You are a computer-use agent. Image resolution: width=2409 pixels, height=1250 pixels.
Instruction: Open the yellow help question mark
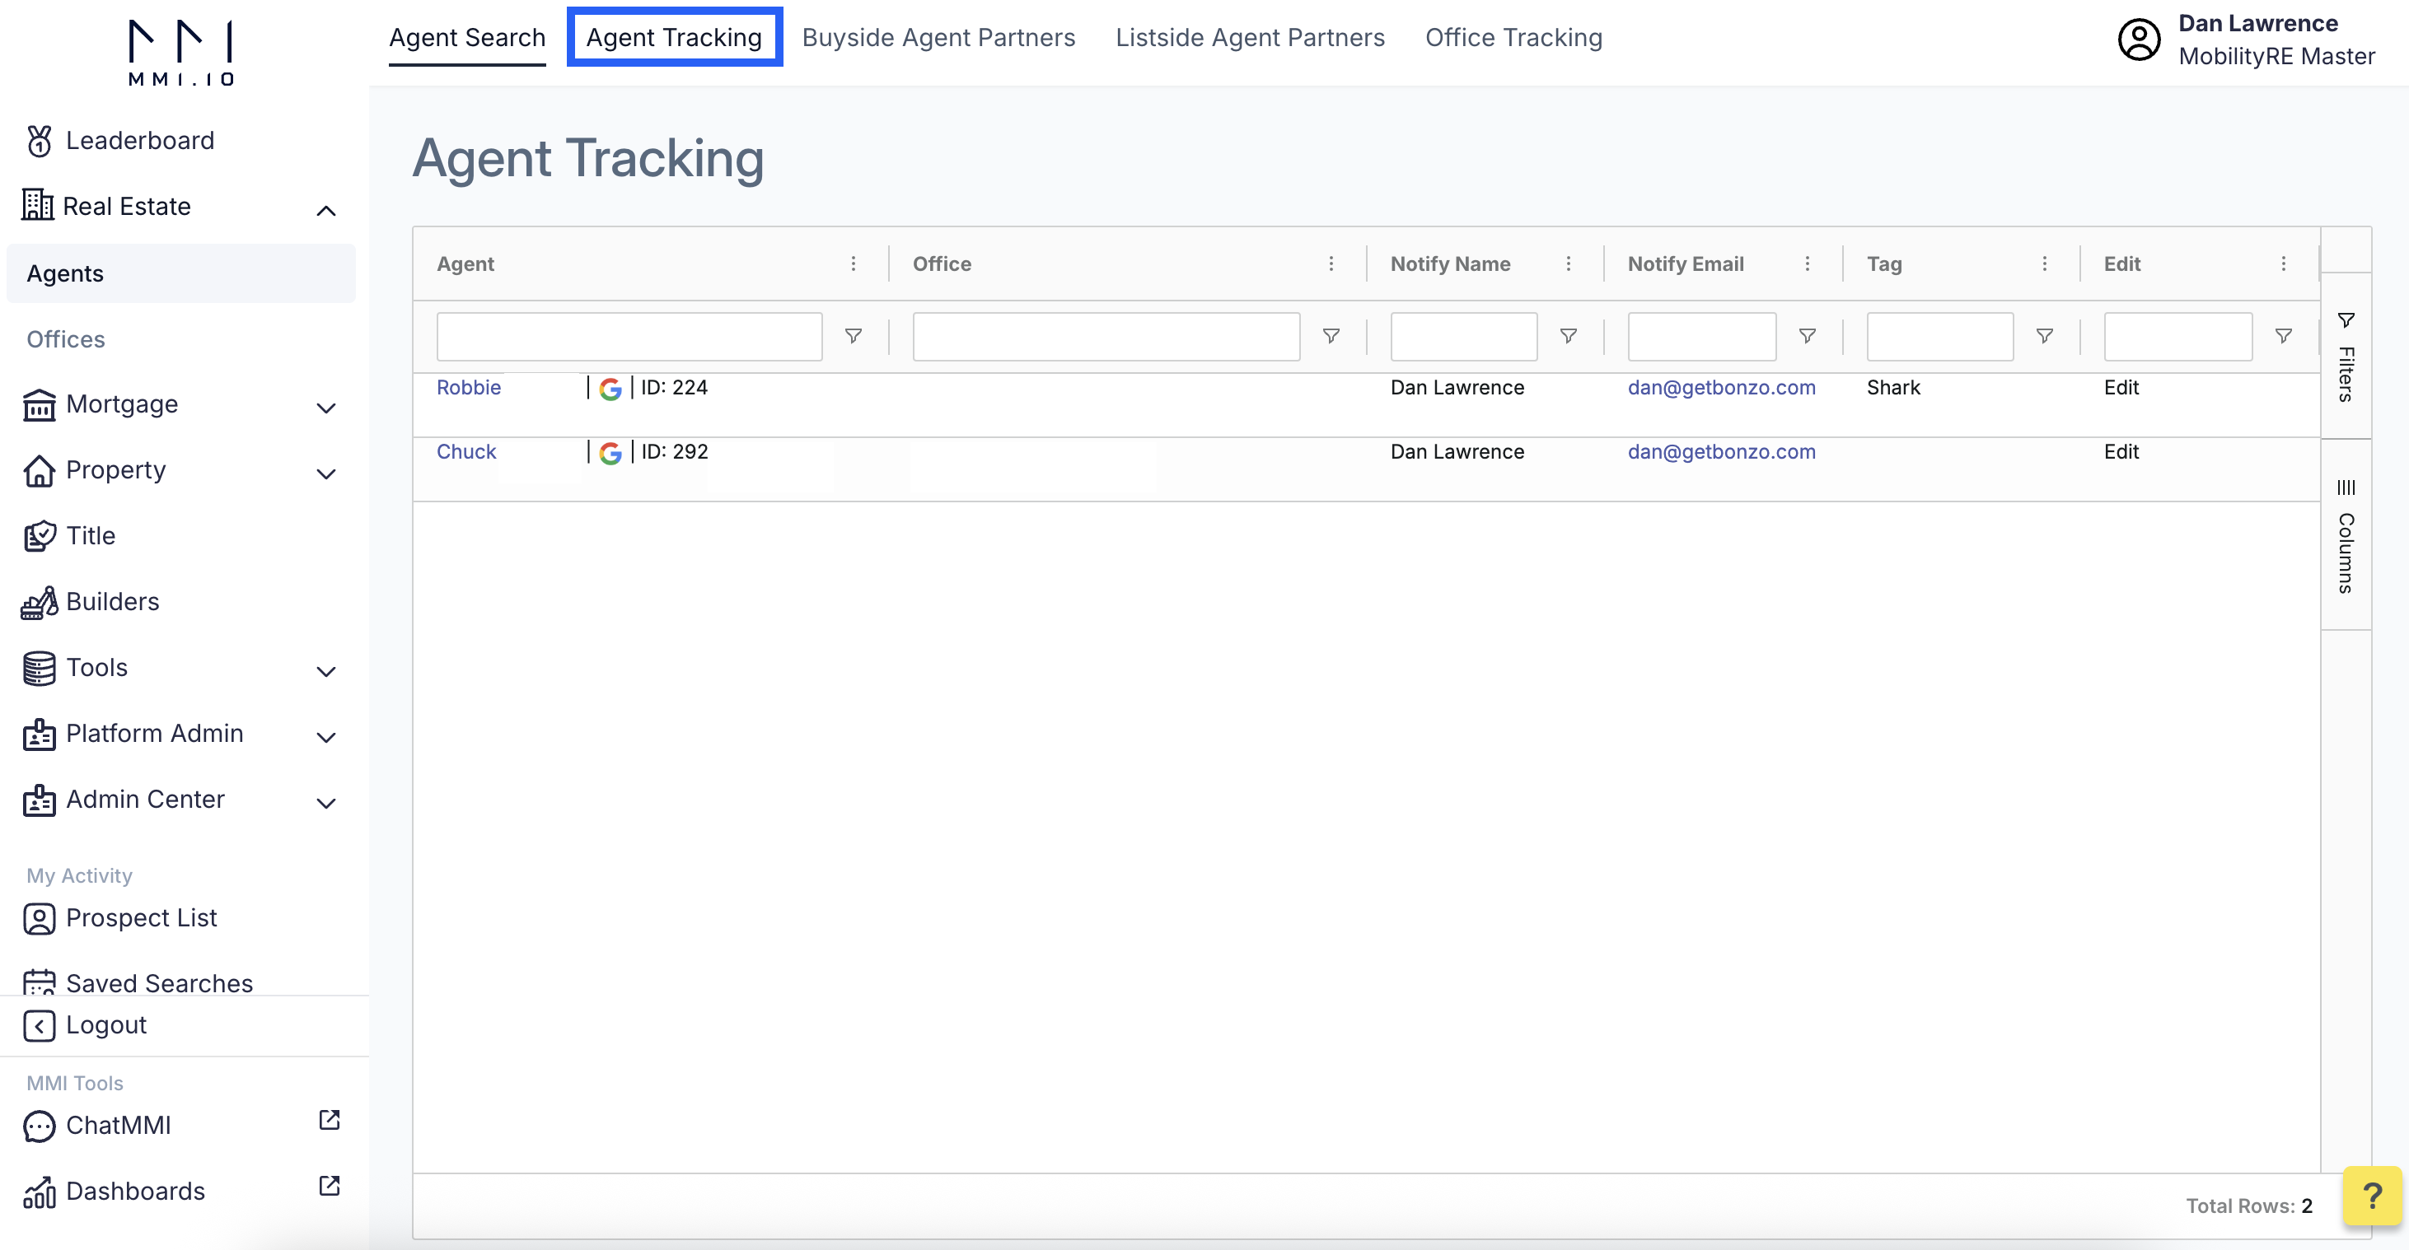coord(2372,1195)
